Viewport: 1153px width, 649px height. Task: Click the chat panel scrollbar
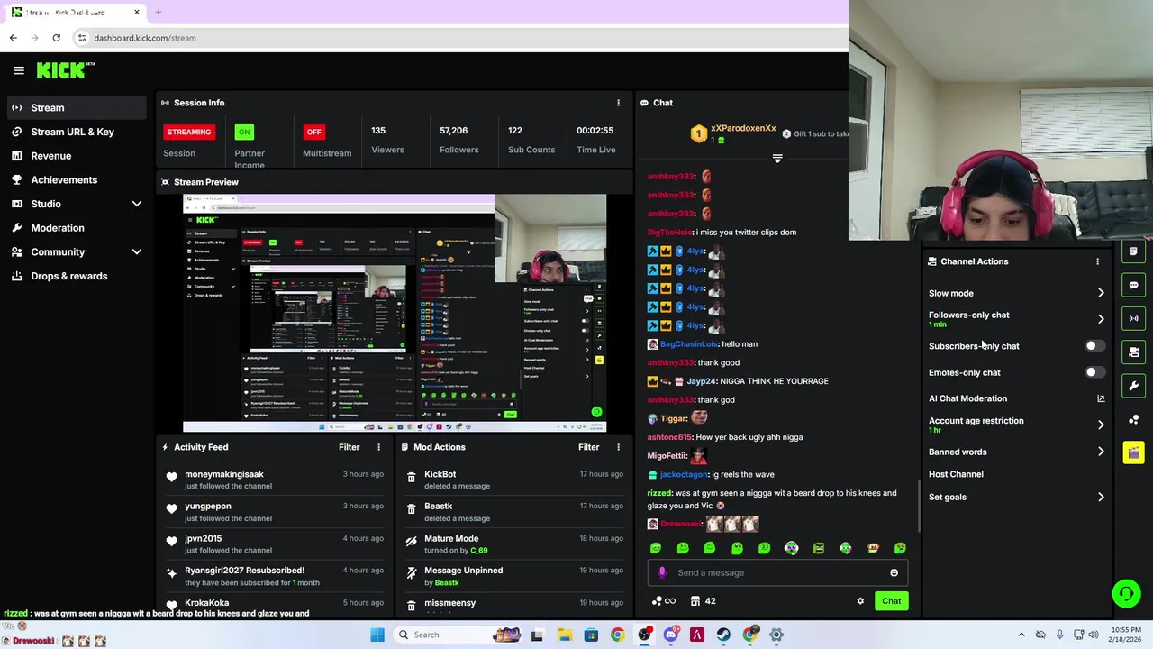[918, 505]
